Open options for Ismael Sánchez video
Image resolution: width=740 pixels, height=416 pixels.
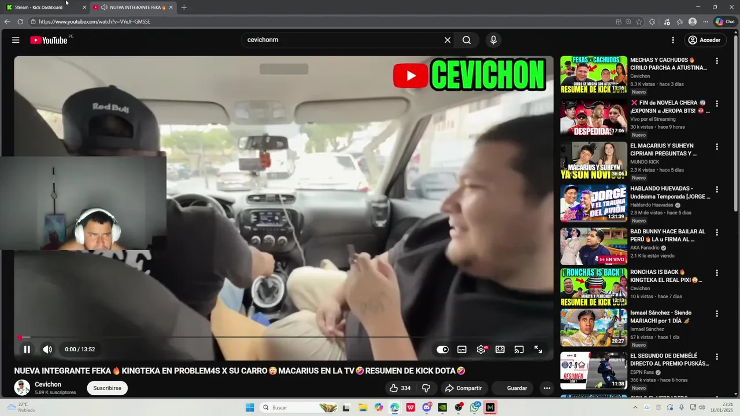[717, 314]
